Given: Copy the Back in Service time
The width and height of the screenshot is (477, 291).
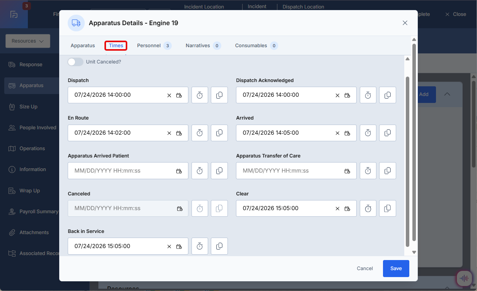Looking at the screenshot, I should click(219, 246).
